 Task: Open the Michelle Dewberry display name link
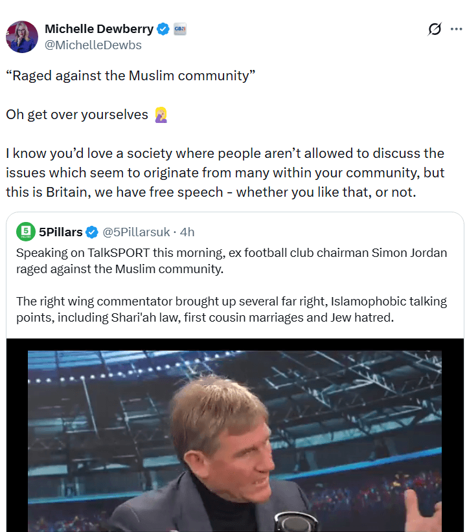99,29
